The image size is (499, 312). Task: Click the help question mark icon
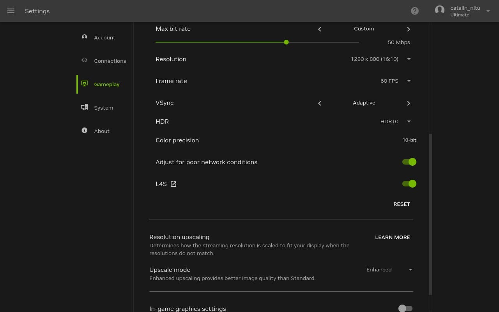pos(415,11)
